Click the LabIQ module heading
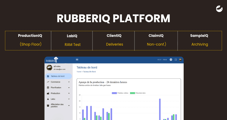Viewport: 227px width, 120px height. 72,36
